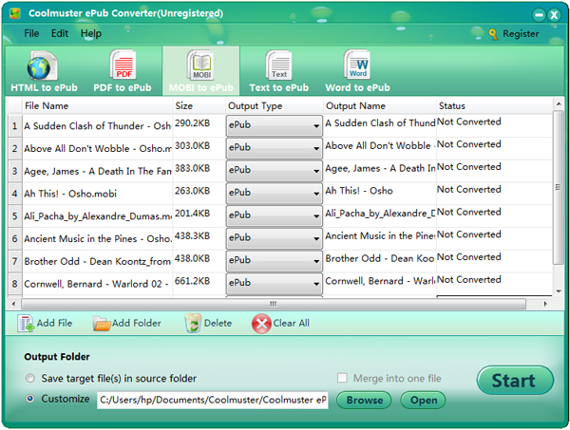Click the File Name column header
Image resolution: width=570 pixels, height=430 pixels.
(x=97, y=105)
